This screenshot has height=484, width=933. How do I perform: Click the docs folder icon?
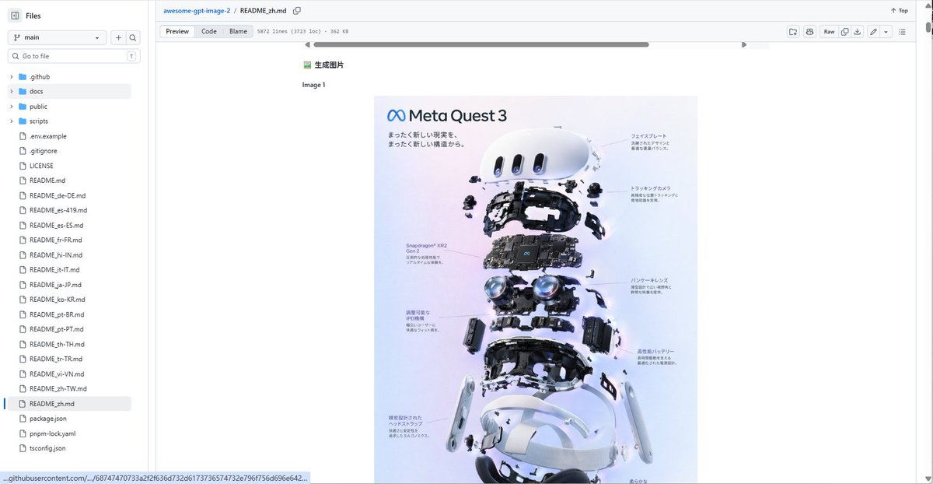click(x=23, y=92)
